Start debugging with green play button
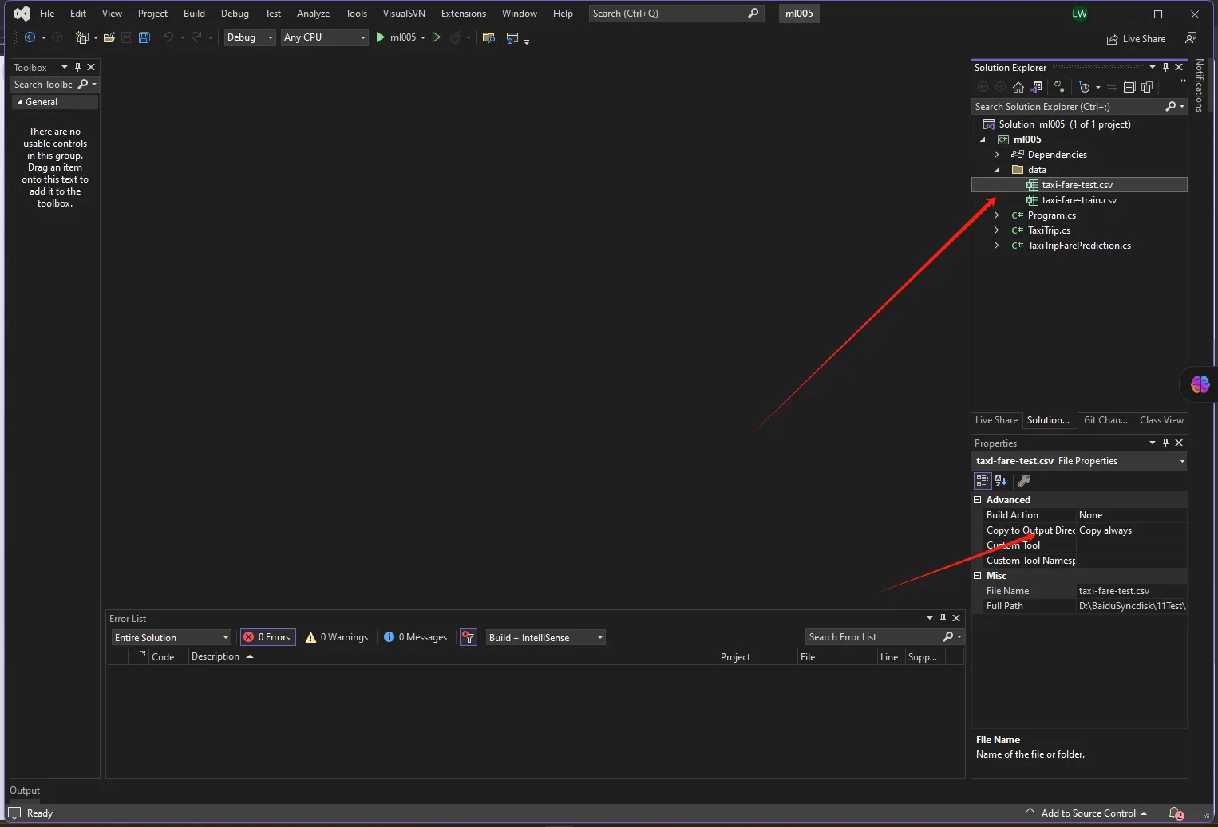This screenshot has width=1218, height=827. coord(381,37)
